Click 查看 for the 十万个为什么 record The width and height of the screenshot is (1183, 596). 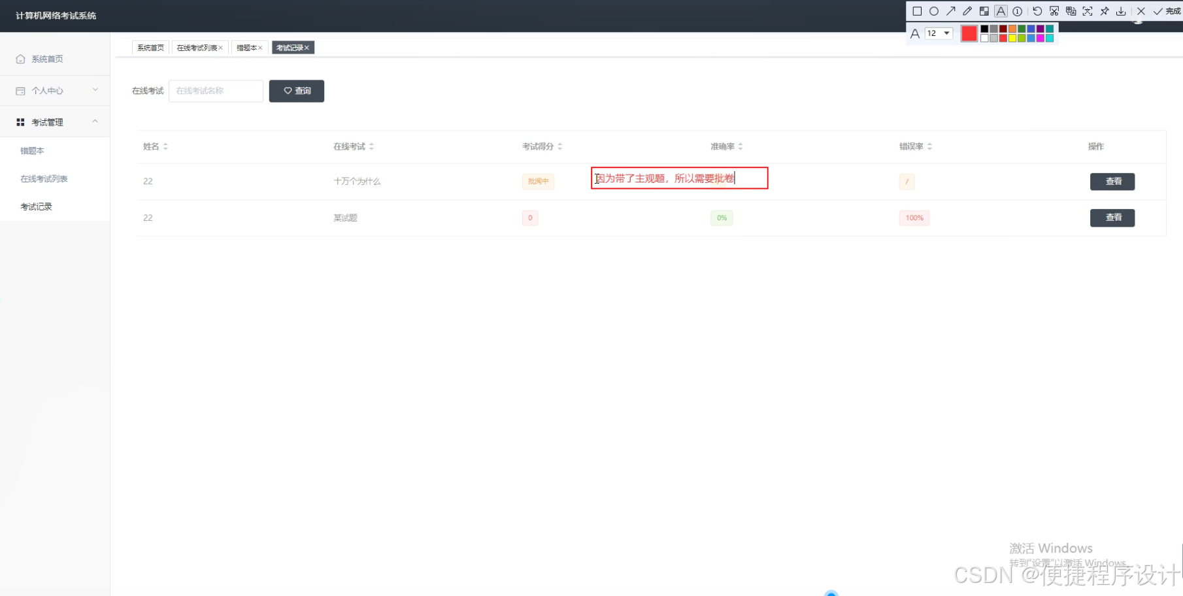pos(1112,181)
